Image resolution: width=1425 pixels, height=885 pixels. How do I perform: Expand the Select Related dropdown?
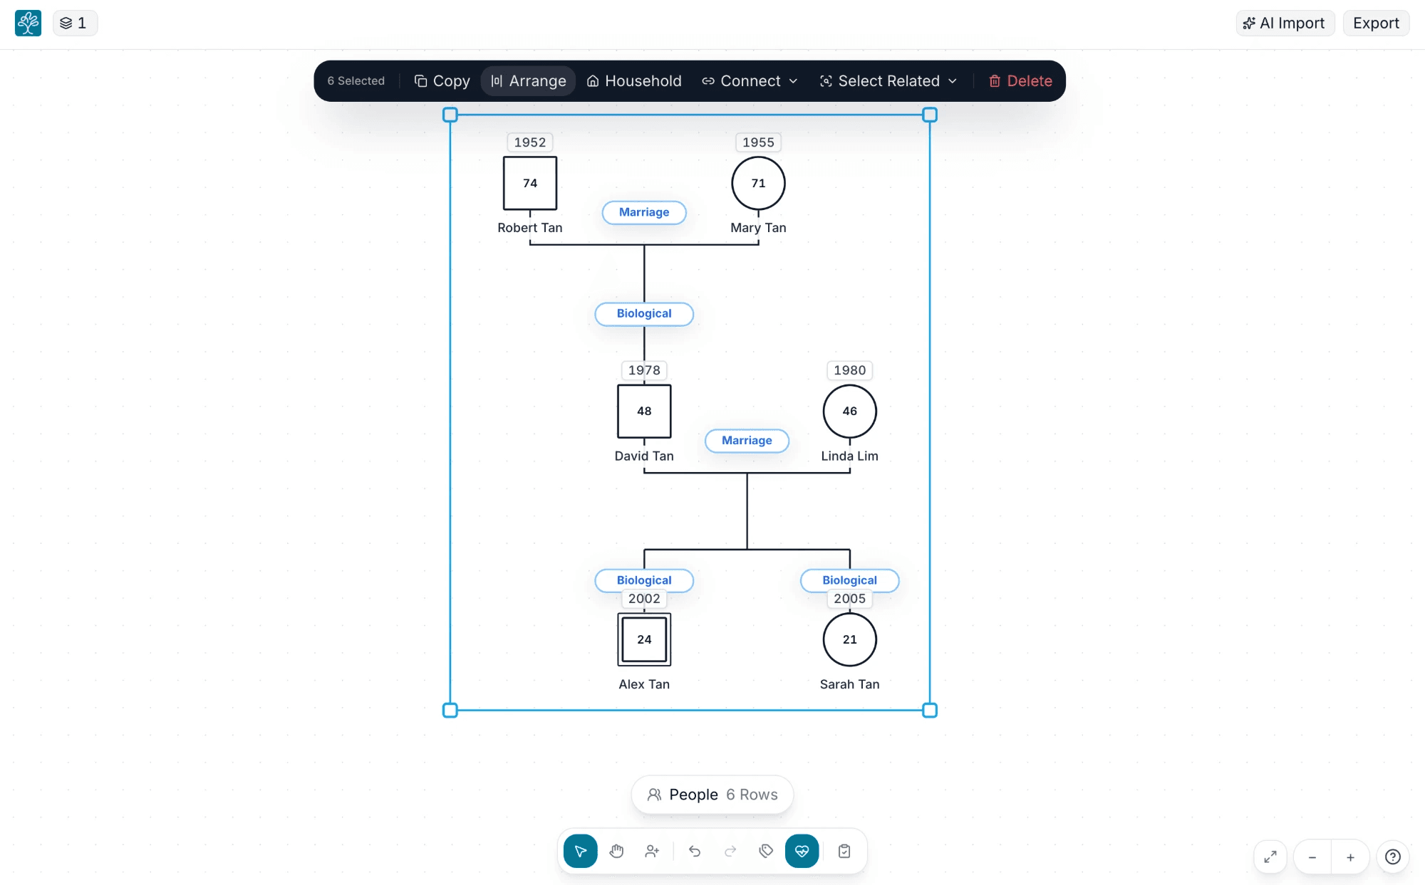tap(888, 81)
